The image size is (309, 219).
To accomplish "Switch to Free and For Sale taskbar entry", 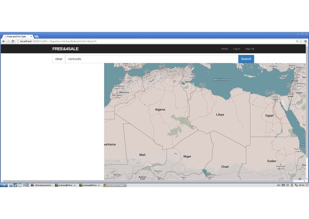I will point(115,185).
